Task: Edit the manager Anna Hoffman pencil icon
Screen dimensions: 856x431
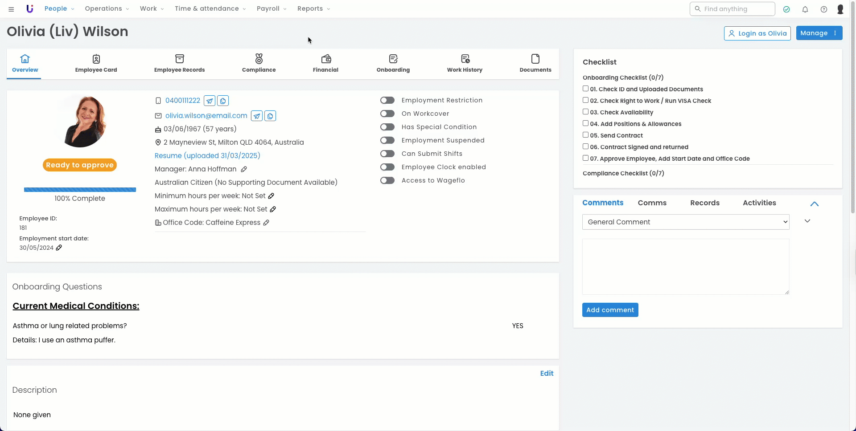Action: point(244,169)
